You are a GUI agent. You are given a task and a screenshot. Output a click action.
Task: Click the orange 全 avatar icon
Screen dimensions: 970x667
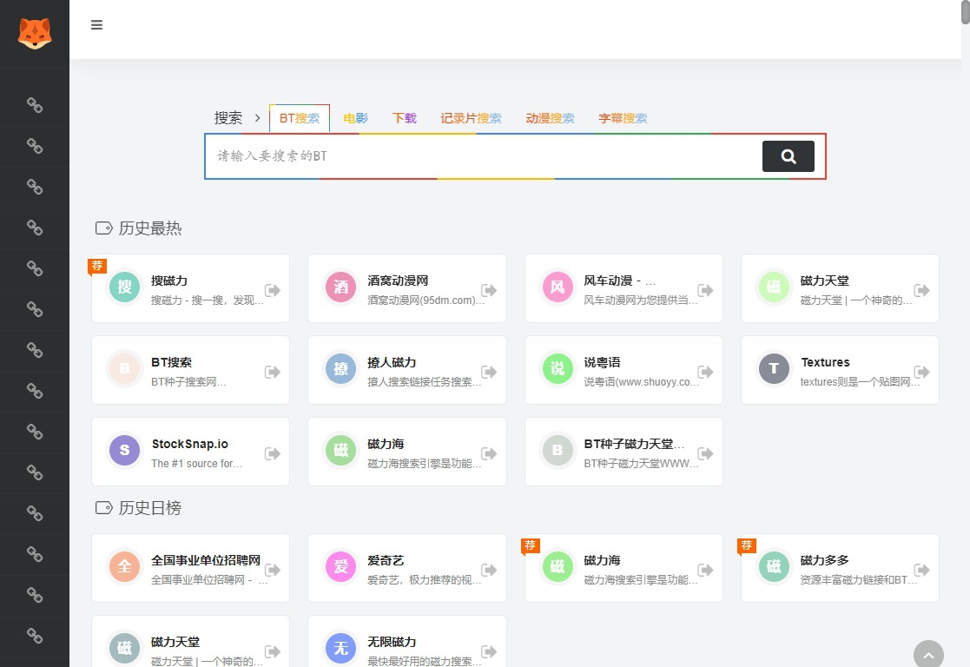click(x=124, y=567)
